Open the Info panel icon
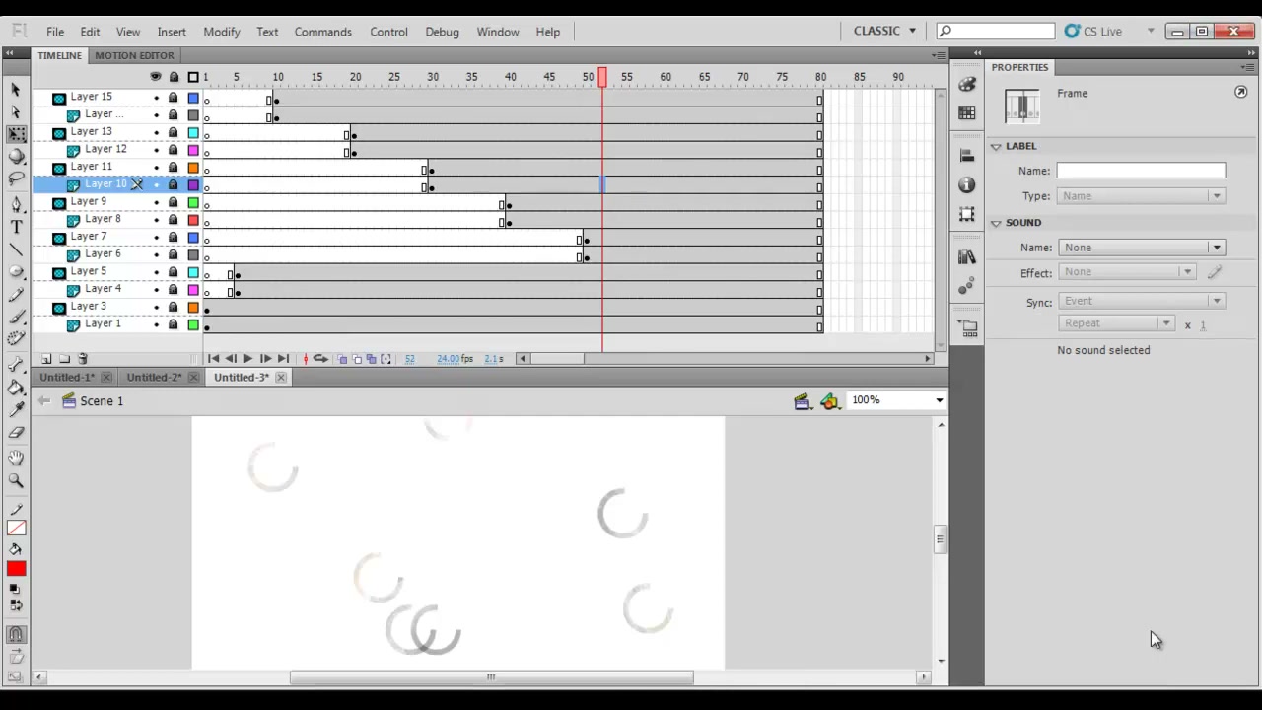This screenshot has height=710, width=1262. tap(967, 185)
